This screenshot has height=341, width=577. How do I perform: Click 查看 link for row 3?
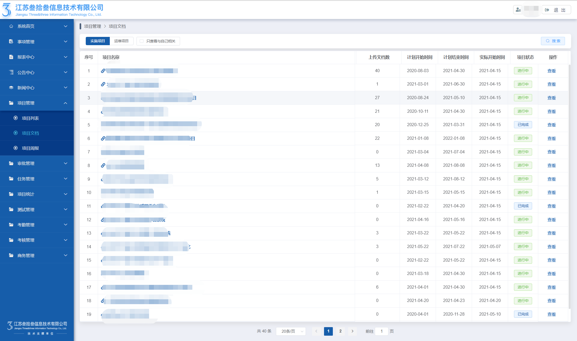pos(551,98)
